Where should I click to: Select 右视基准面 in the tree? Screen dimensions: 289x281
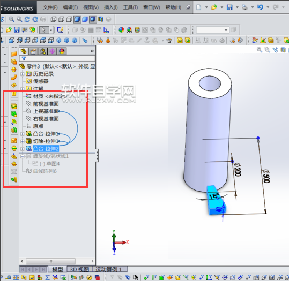46,119
